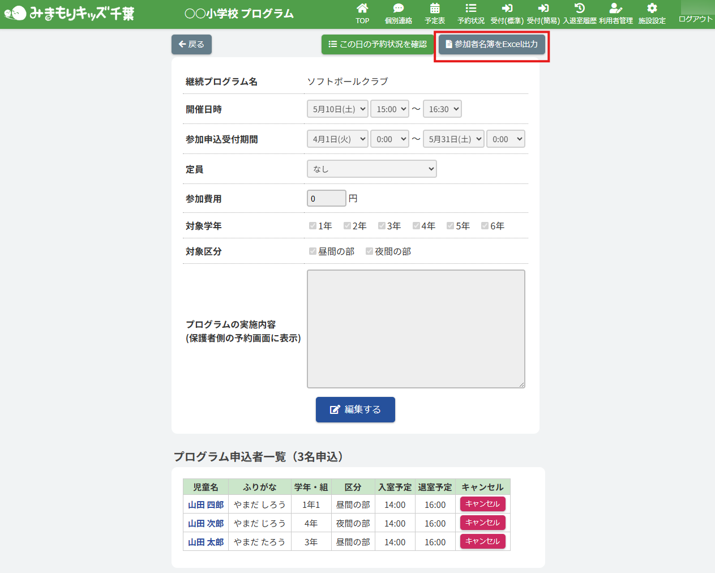Cancel 山田 四郎's reservation
Viewport: 715px width, 573px height.
click(x=482, y=504)
